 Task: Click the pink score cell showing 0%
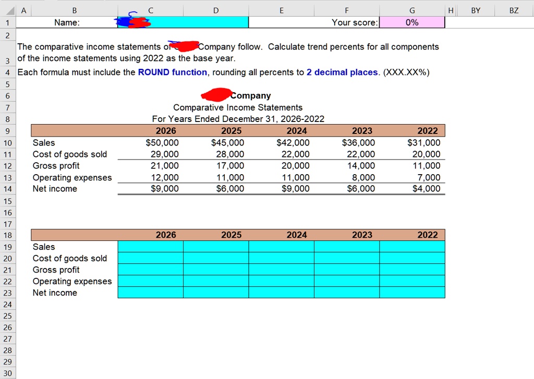(x=412, y=22)
